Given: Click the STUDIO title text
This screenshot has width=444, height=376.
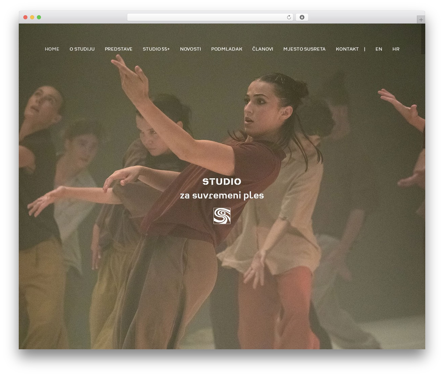Looking at the screenshot, I should 222,181.
